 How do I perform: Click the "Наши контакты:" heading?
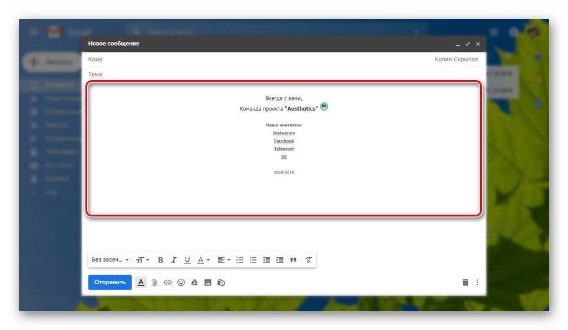[x=284, y=125]
